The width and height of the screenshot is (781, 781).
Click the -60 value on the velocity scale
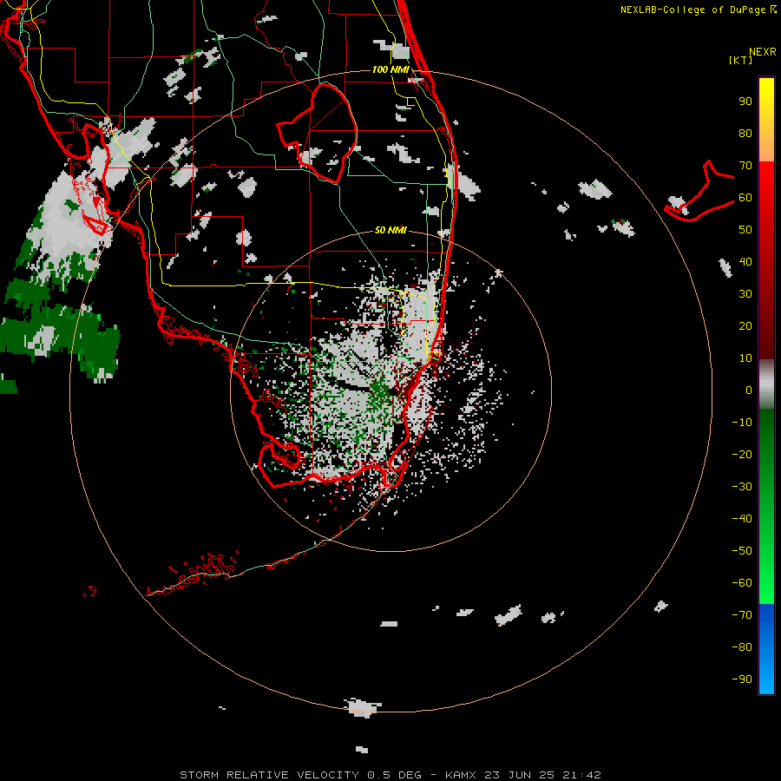coord(742,583)
